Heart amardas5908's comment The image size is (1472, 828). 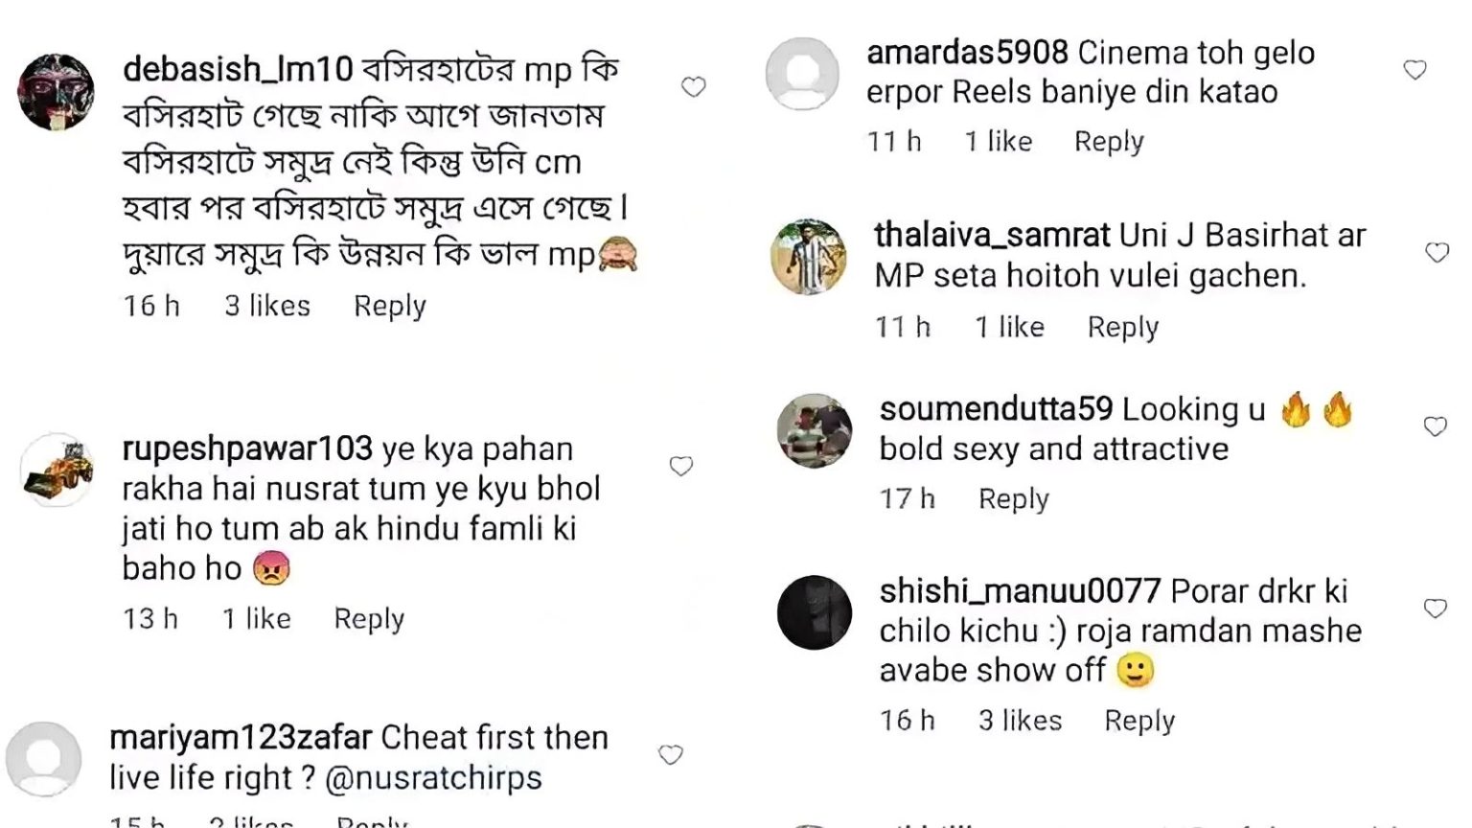coord(1414,70)
